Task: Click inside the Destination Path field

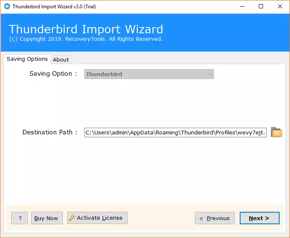Action: (175, 132)
